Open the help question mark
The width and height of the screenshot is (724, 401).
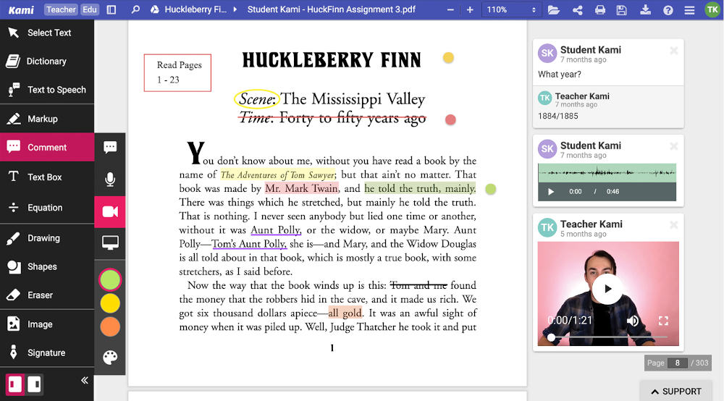pyautogui.click(x=668, y=10)
